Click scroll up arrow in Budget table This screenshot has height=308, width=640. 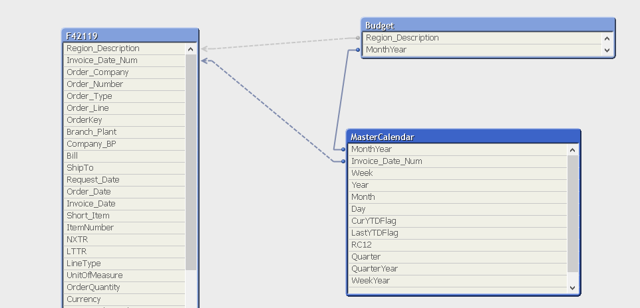coord(607,38)
